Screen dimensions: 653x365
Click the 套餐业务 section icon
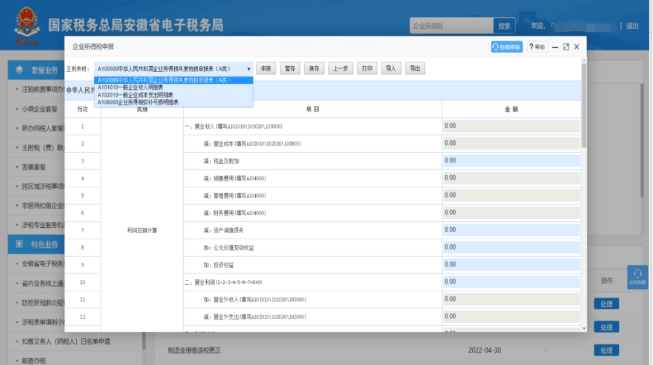click(19, 70)
